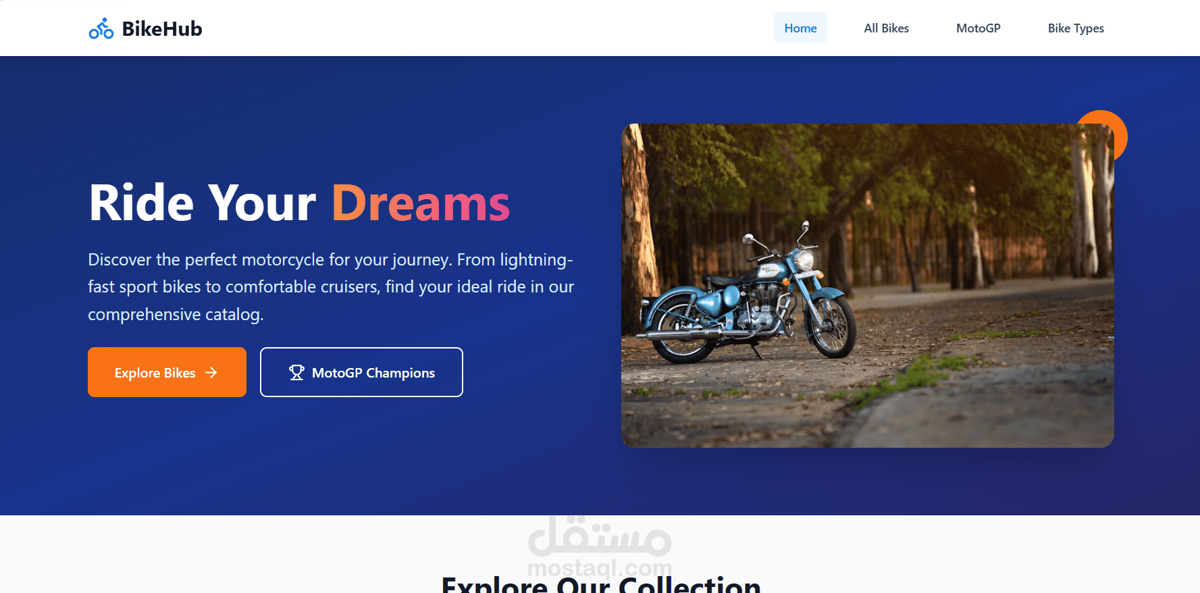Open the MotoGP navigation link
Image resolution: width=1200 pixels, height=593 pixels.
point(978,28)
